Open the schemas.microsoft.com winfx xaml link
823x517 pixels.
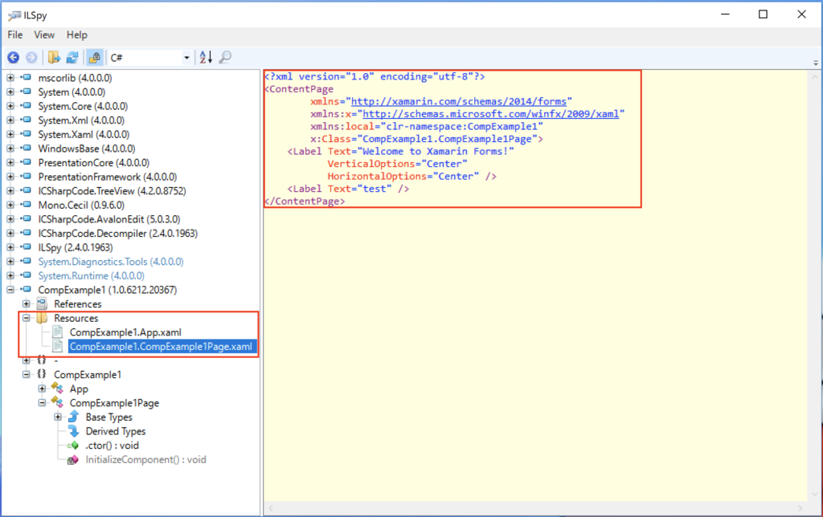[491, 114]
